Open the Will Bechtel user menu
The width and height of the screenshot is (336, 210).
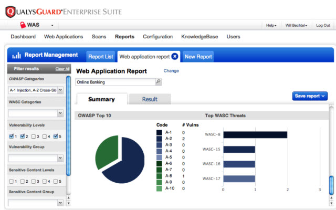(296, 26)
